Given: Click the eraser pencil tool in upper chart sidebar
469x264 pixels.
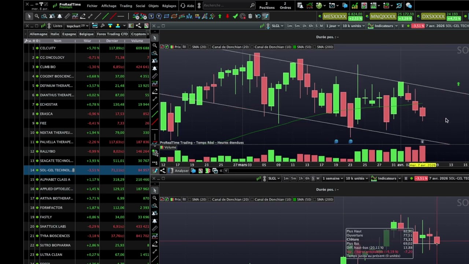Looking at the screenshot, I should point(155,91).
